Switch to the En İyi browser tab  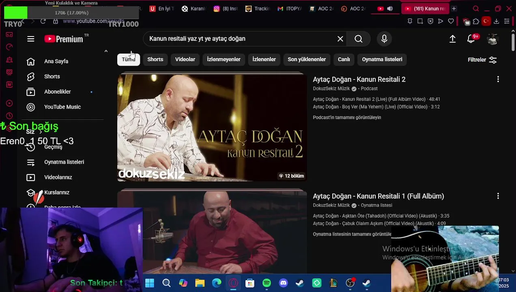coord(162,9)
